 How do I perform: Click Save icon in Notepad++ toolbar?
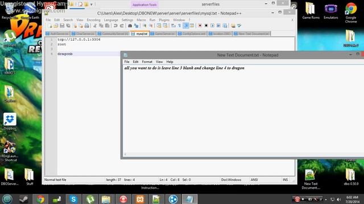click(62, 25)
